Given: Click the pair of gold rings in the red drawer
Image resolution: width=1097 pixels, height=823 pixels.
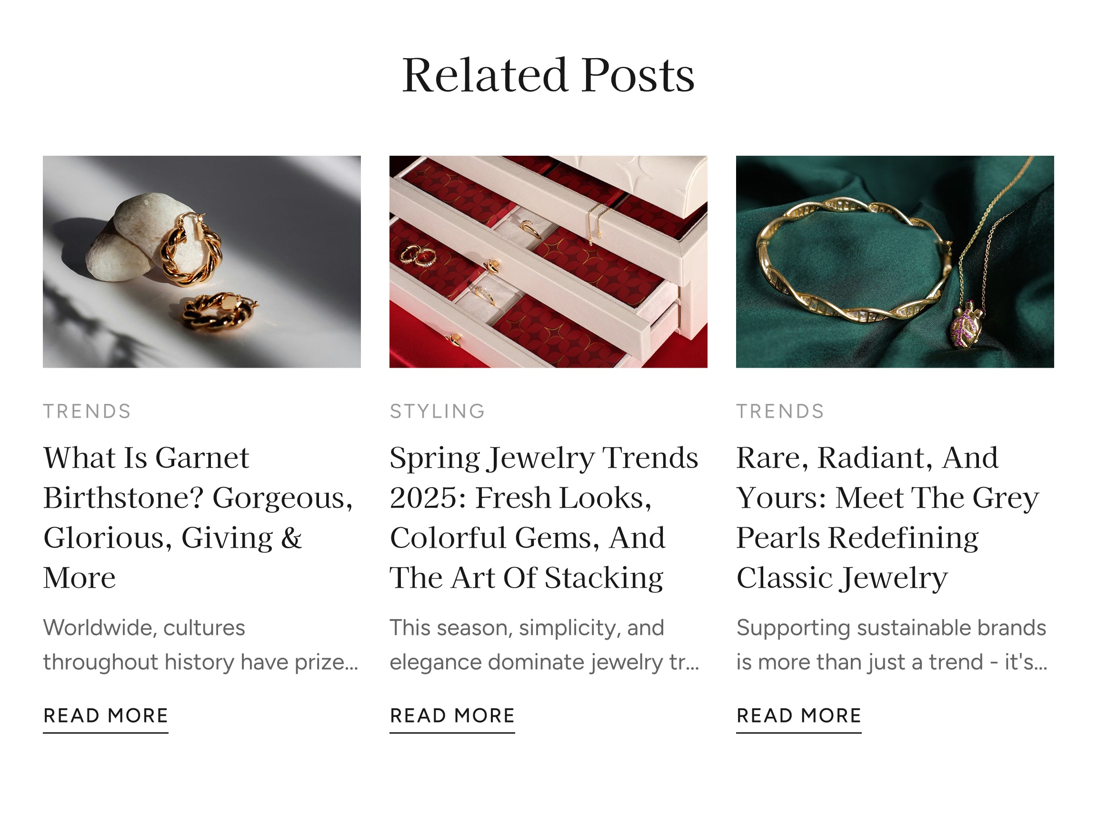Looking at the screenshot, I should [418, 255].
